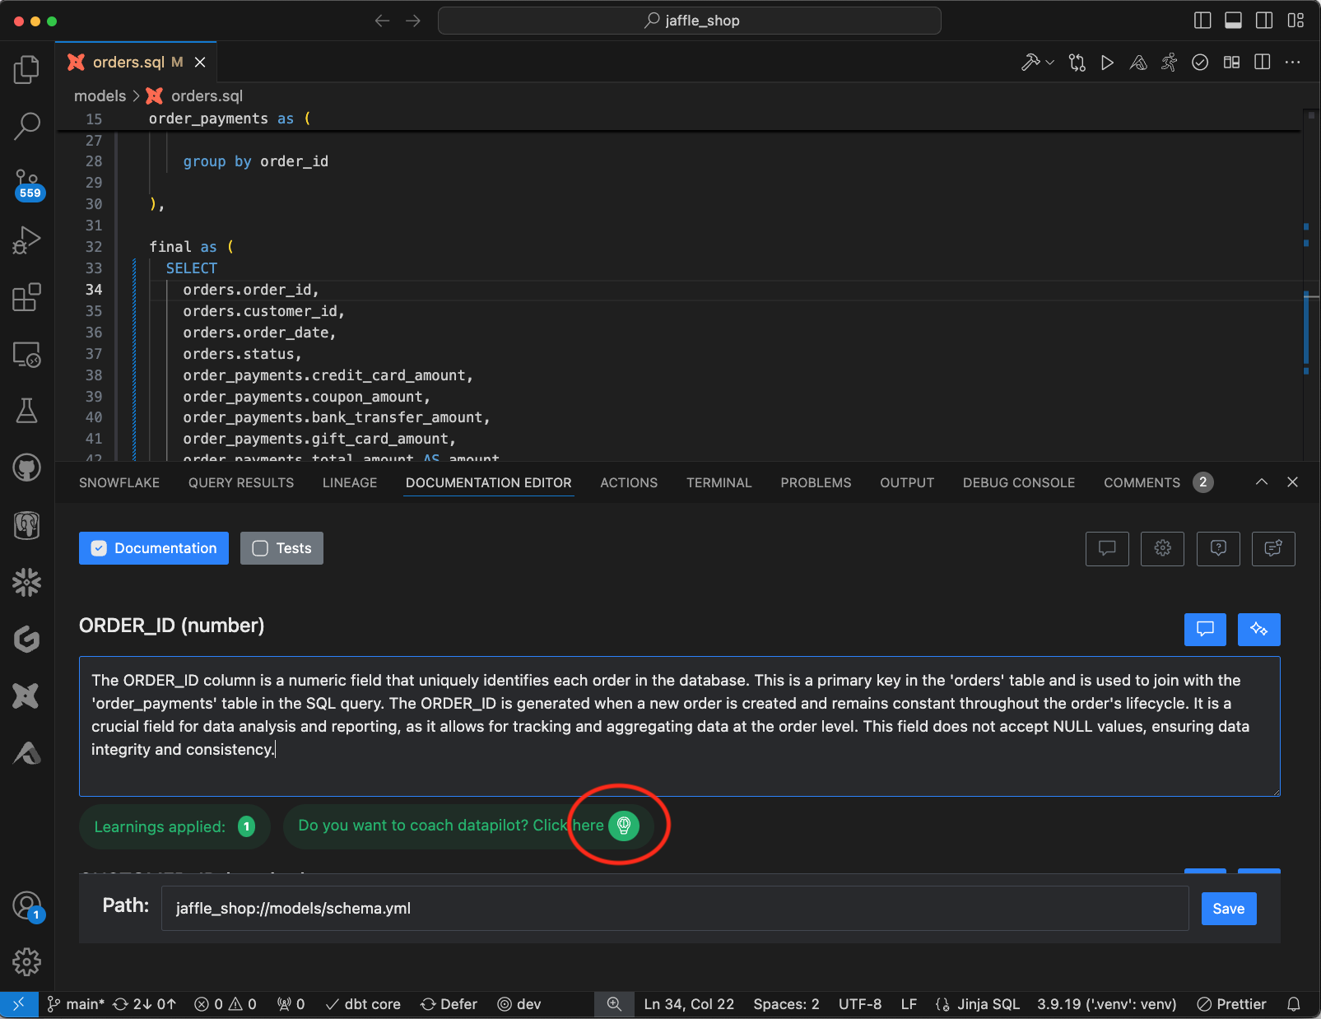Switch to the ACTIONS tab
This screenshot has height=1019, width=1321.
click(629, 482)
